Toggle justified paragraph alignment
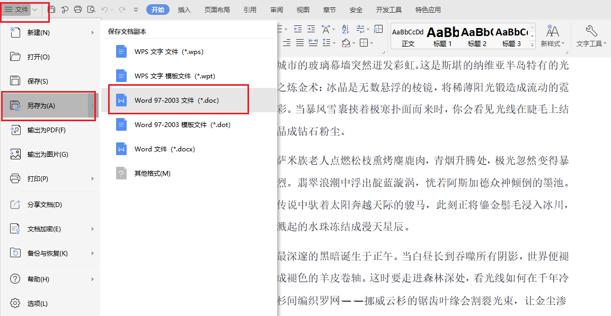The image size is (611, 316). 299,42
